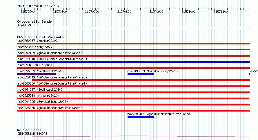Click the magenta DENND5B gene line
This screenshot has height=140, width=258.
click(x=133, y=136)
